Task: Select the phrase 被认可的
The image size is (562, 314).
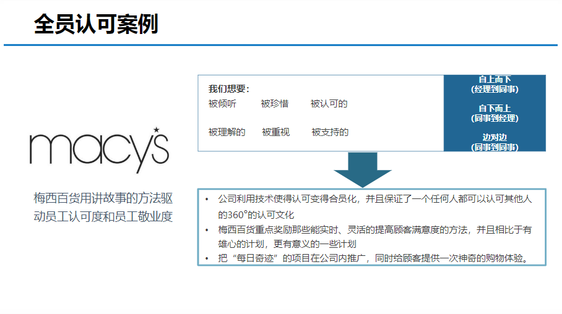Action: pos(329,104)
